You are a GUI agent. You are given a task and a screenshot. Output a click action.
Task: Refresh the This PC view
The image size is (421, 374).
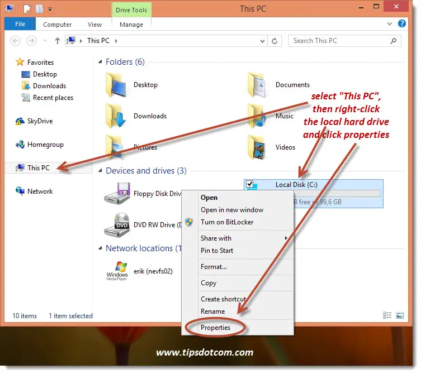click(x=275, y=41)
